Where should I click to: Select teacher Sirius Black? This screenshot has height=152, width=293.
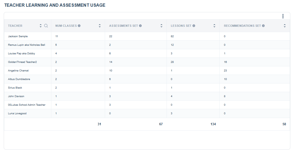15,88
